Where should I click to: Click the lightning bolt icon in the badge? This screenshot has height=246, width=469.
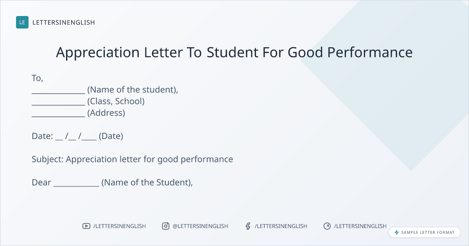[397, 232]
